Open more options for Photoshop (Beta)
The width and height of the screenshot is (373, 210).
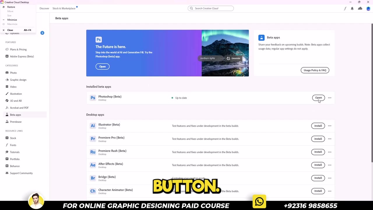(x=330, y=98)
